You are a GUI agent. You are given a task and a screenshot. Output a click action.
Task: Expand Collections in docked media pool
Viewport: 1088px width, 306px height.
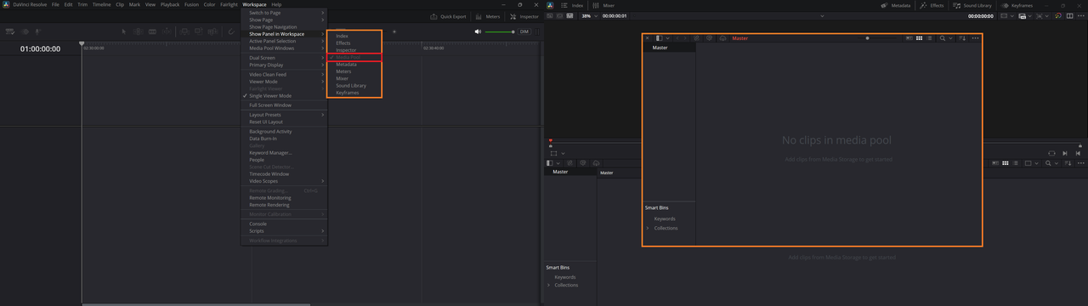click(x=548, y=285)
